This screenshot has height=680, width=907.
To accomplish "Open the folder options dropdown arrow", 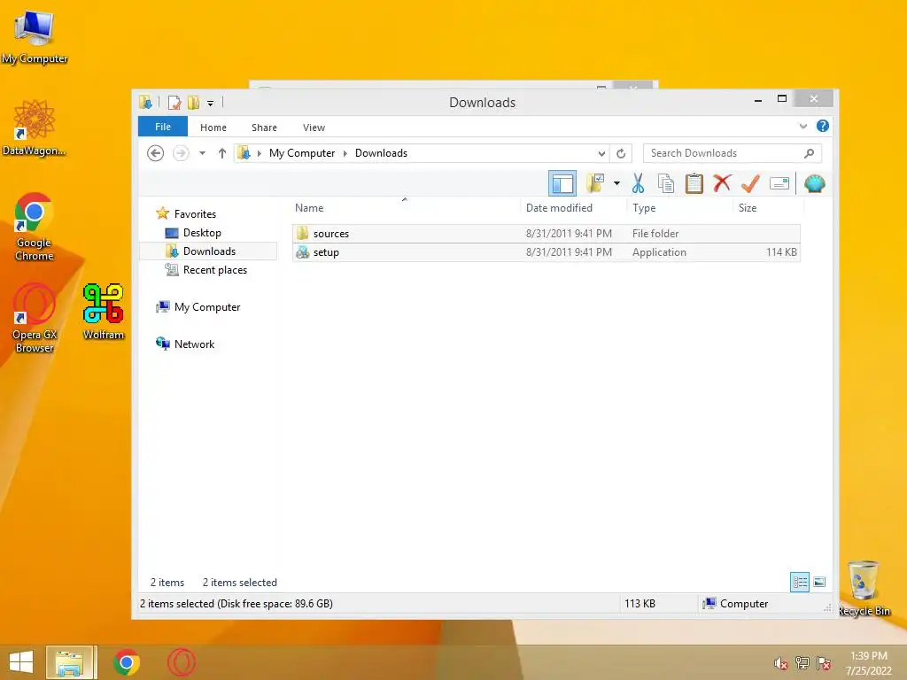I will pos(616,184).
